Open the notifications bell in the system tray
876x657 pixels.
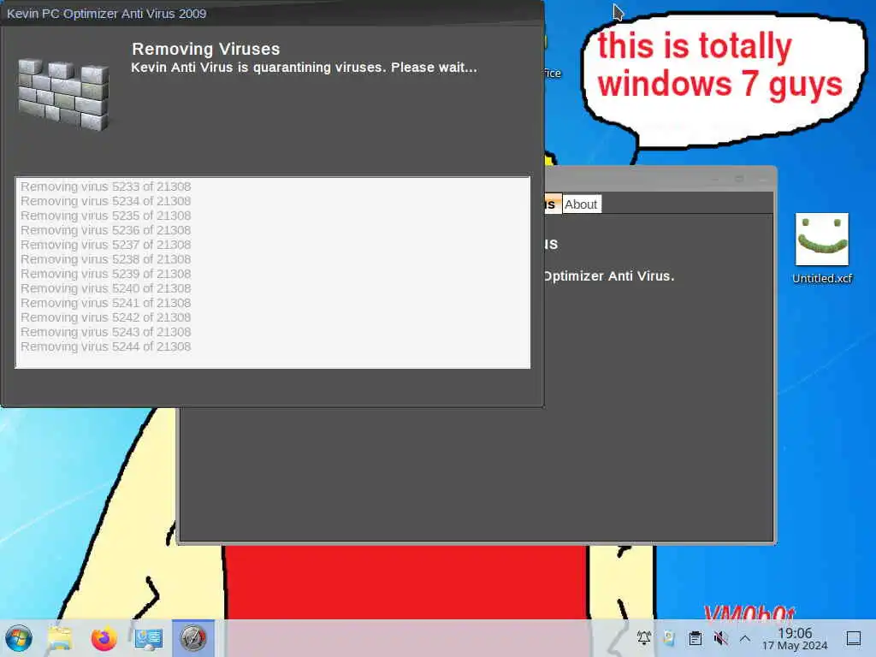click(x=643, y=637)
